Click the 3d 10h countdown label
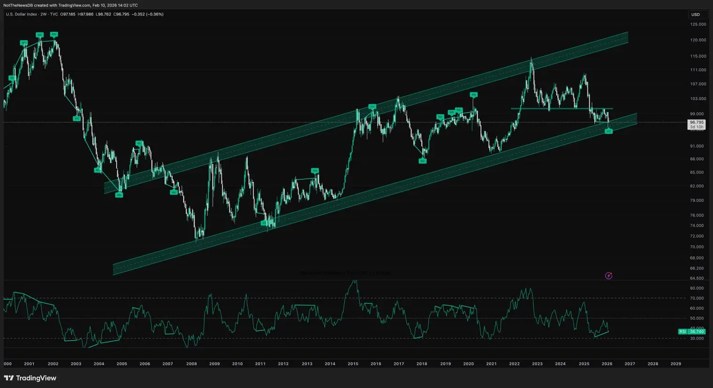 click(x=697, y=127)
